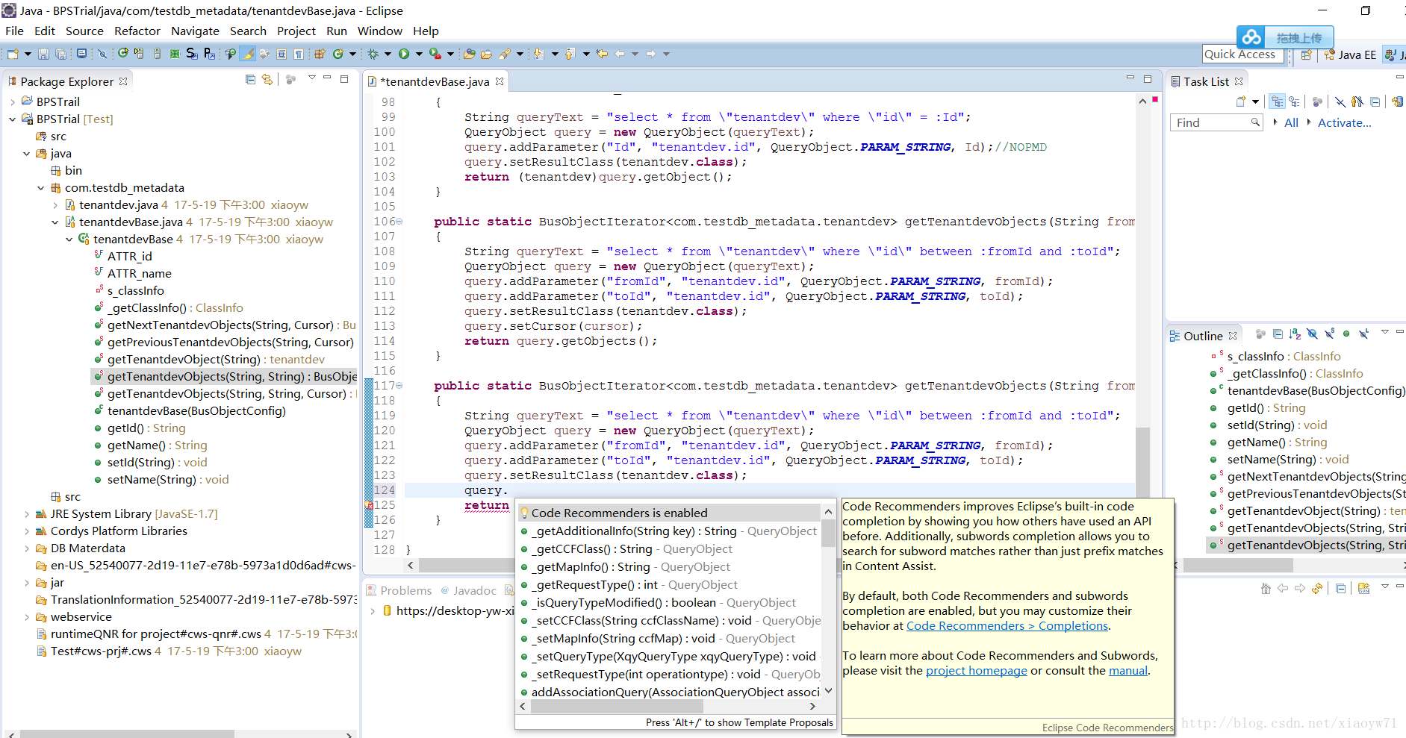Click New Task icon in Task List
Screen dimensions: 1406x738
1241,101
